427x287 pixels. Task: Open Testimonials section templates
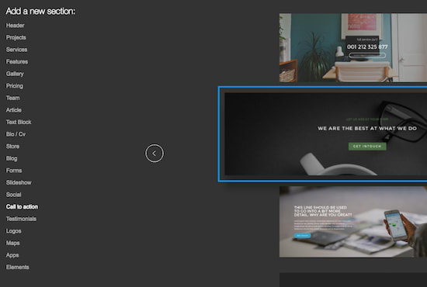coord(21,219)
